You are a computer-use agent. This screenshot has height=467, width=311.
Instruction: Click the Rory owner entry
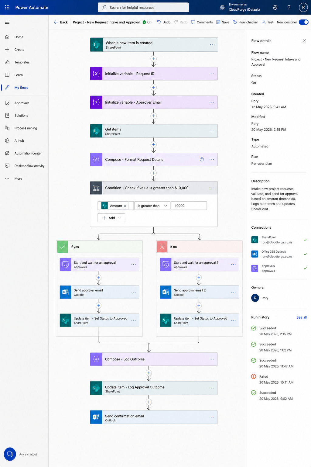click(x=260, y=298)
